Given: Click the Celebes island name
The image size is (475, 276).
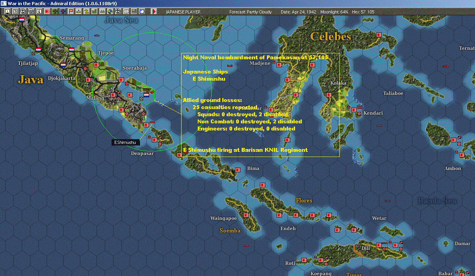Looking at the screenshot, I should (331, 36).
